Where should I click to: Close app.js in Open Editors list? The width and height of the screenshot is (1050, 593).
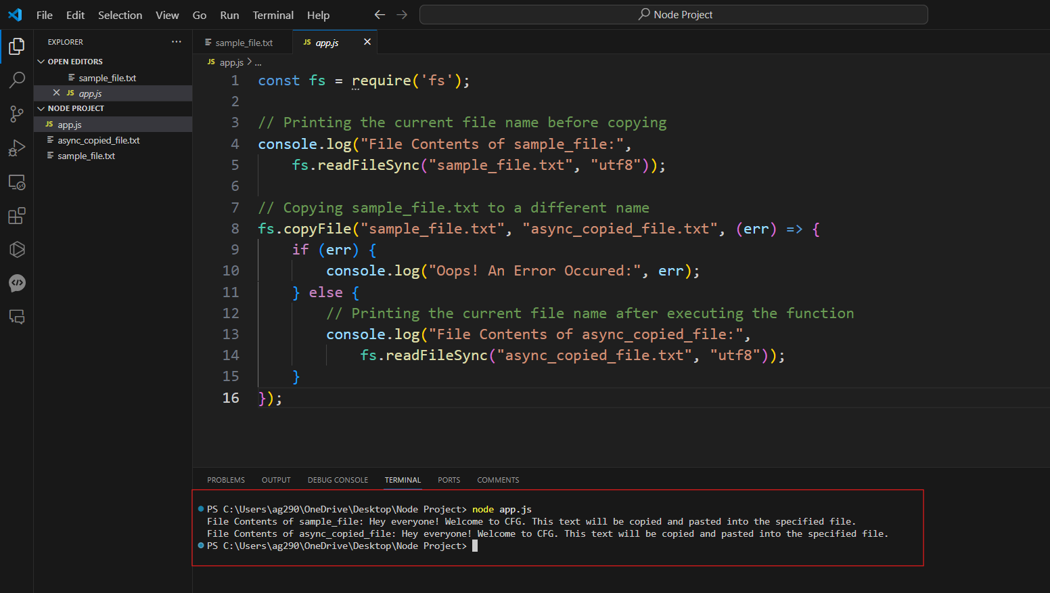56,93
